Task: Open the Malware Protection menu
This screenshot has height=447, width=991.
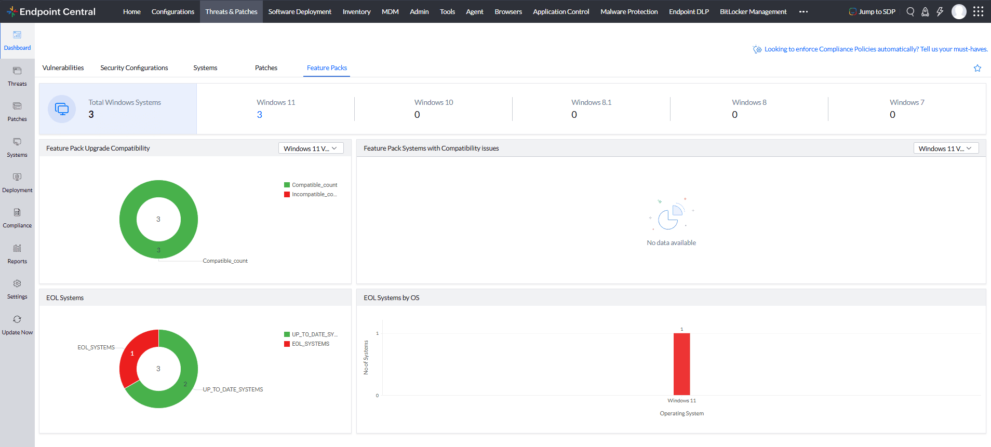Action: pyautogui.click(x=629, y=11)
